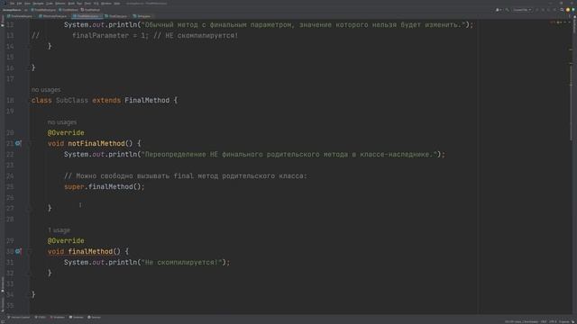The image size is (577, 324).
Task: Open the Window menu
Action: point(106,4)
